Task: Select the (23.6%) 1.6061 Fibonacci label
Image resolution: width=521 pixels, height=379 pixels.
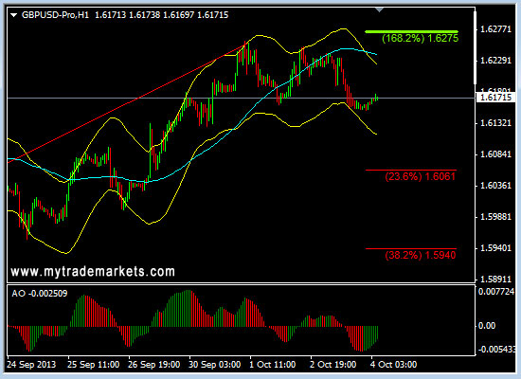Action: point(420,176)
